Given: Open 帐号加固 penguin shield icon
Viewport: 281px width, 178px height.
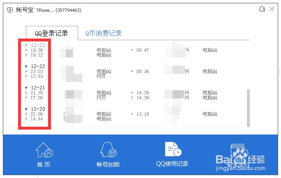Looking at the screenshot, I should [x=108, y=150].
